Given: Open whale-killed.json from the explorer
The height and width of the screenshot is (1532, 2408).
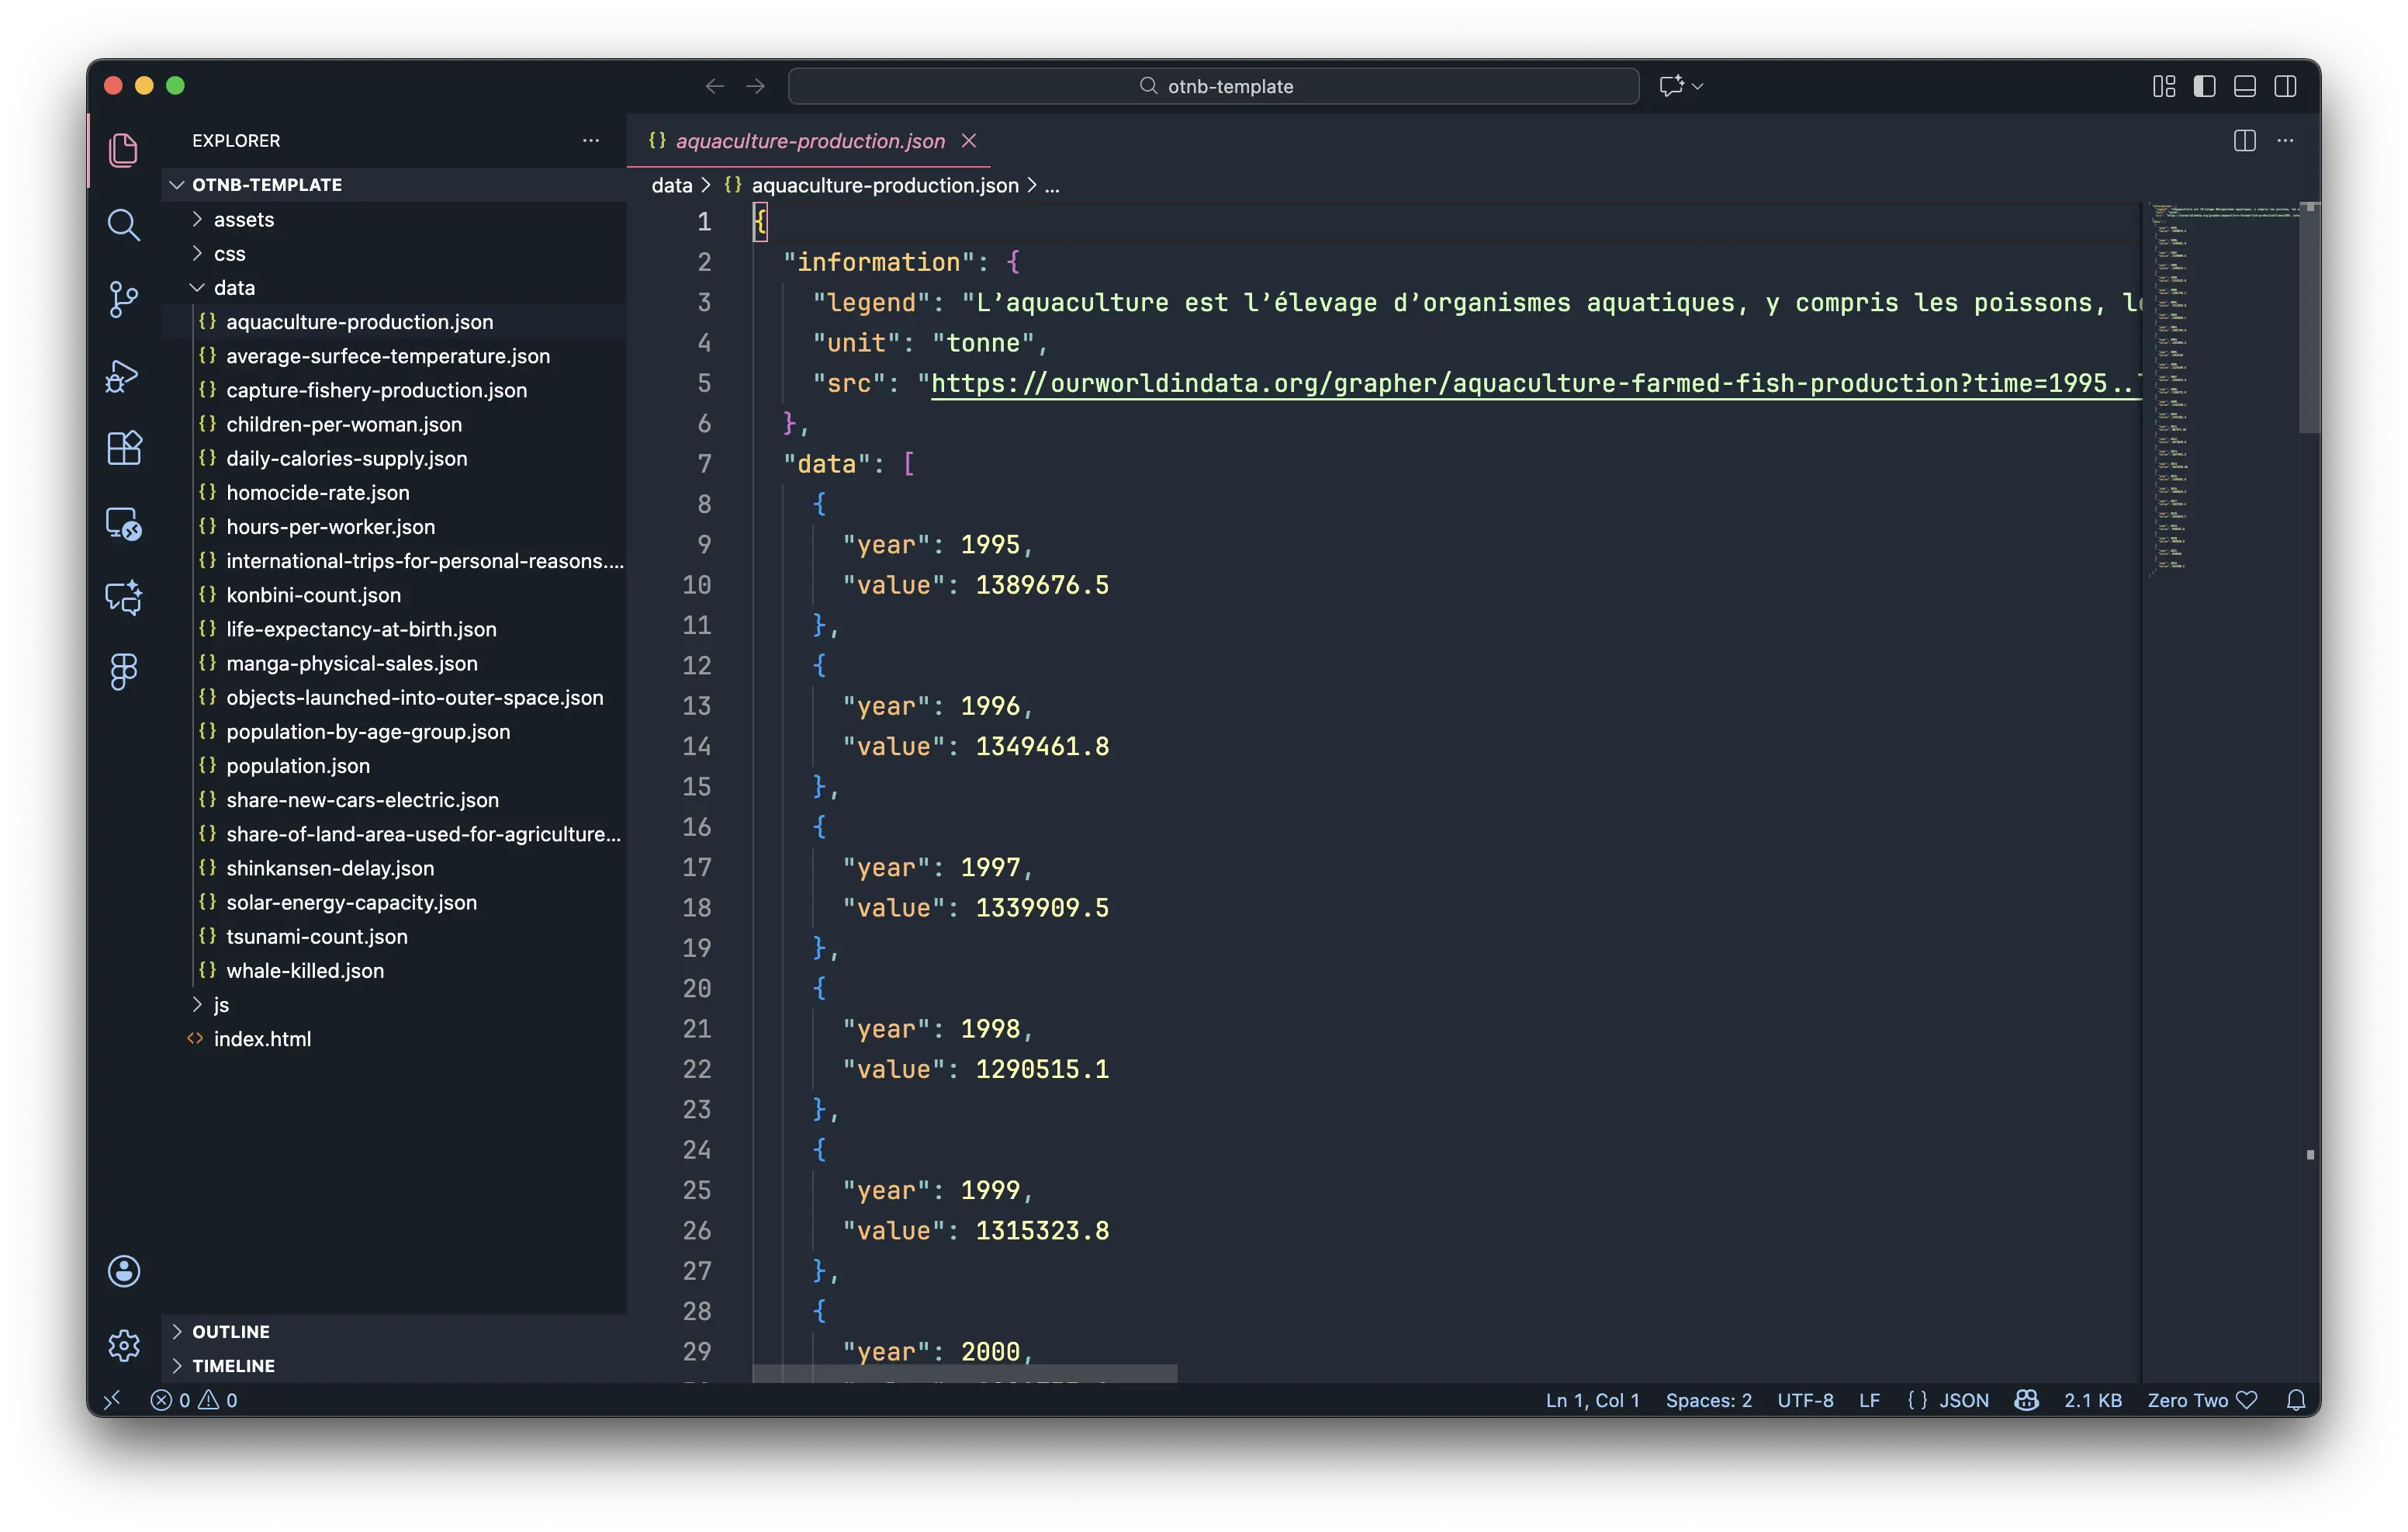Looking at the screenshot, I should coord(305,971).
